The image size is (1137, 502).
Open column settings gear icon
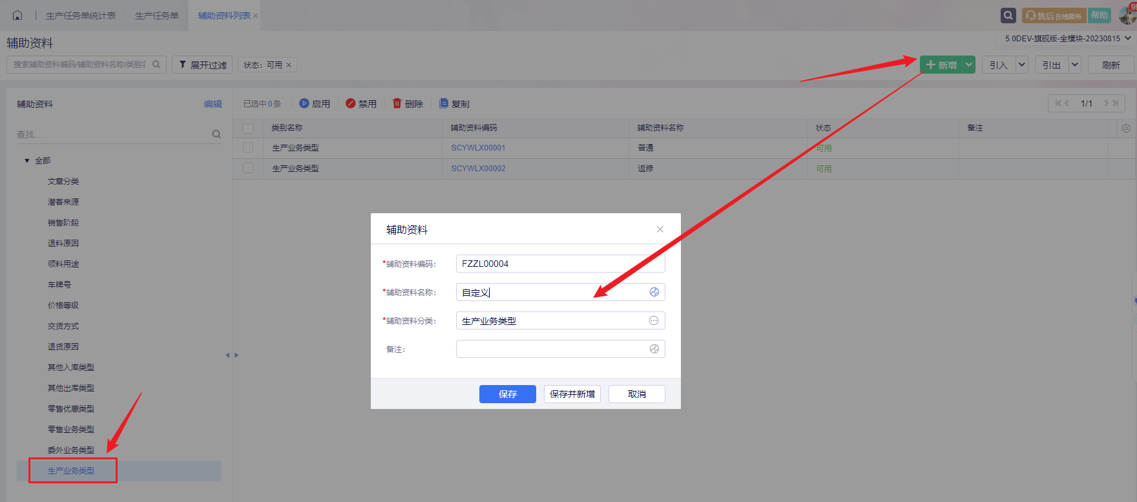tap(1126, 128)
